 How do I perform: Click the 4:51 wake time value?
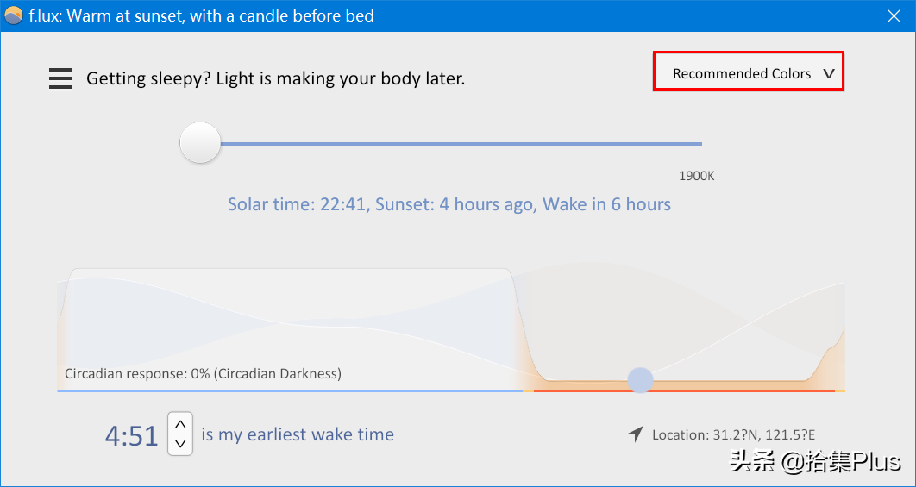131,436
